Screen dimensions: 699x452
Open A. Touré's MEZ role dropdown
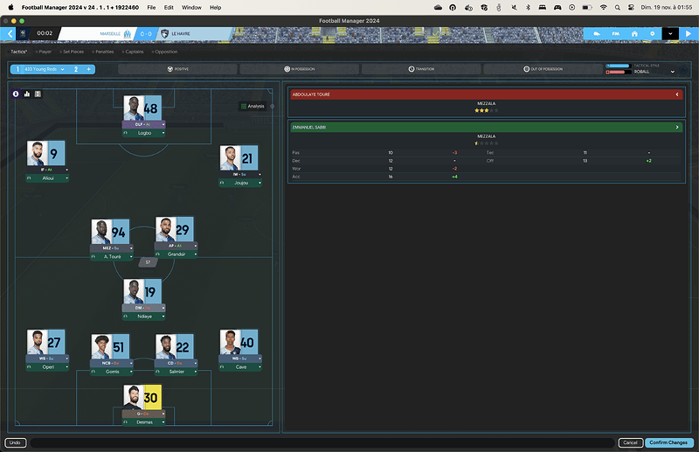coord(131,248)
